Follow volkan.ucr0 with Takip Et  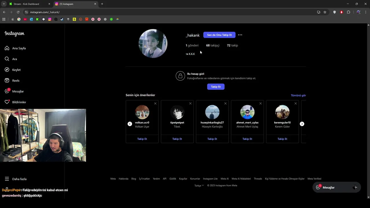[142, 139]
